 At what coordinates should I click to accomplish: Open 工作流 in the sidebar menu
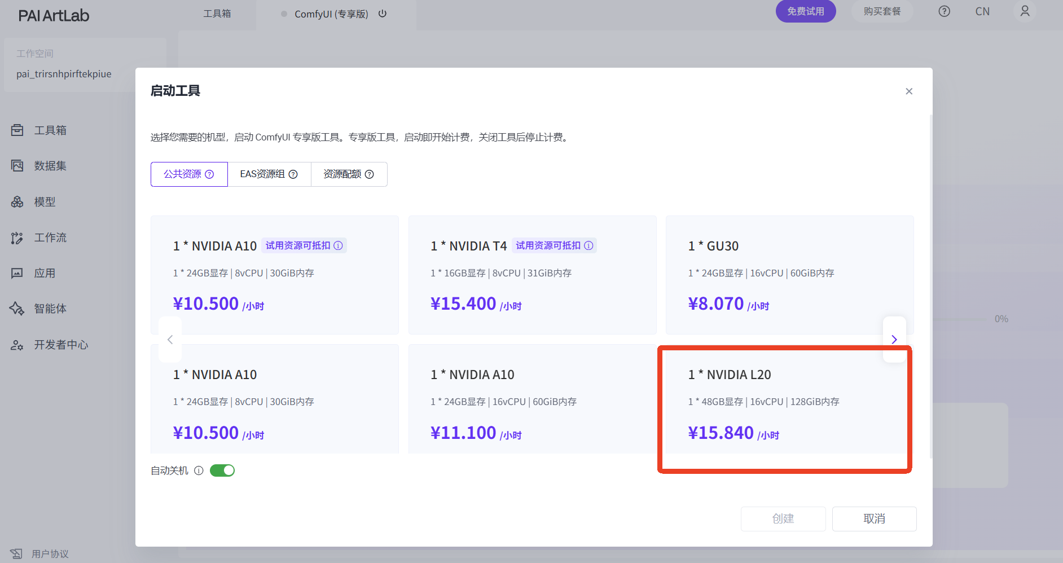(x=50, y=237)
